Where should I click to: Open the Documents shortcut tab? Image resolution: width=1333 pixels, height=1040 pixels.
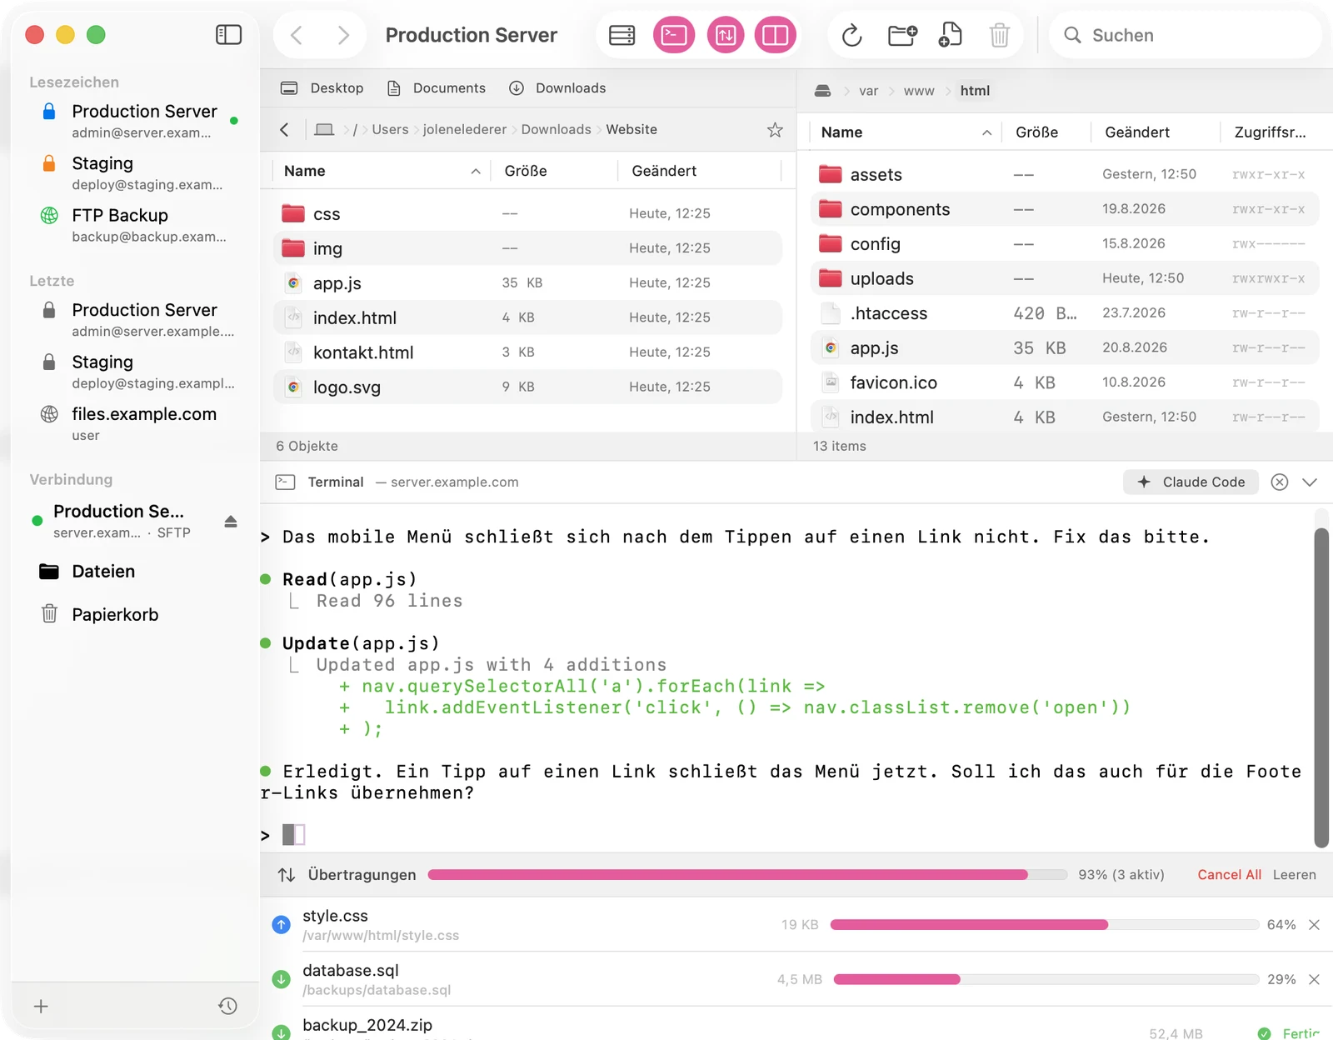point(437,88)
